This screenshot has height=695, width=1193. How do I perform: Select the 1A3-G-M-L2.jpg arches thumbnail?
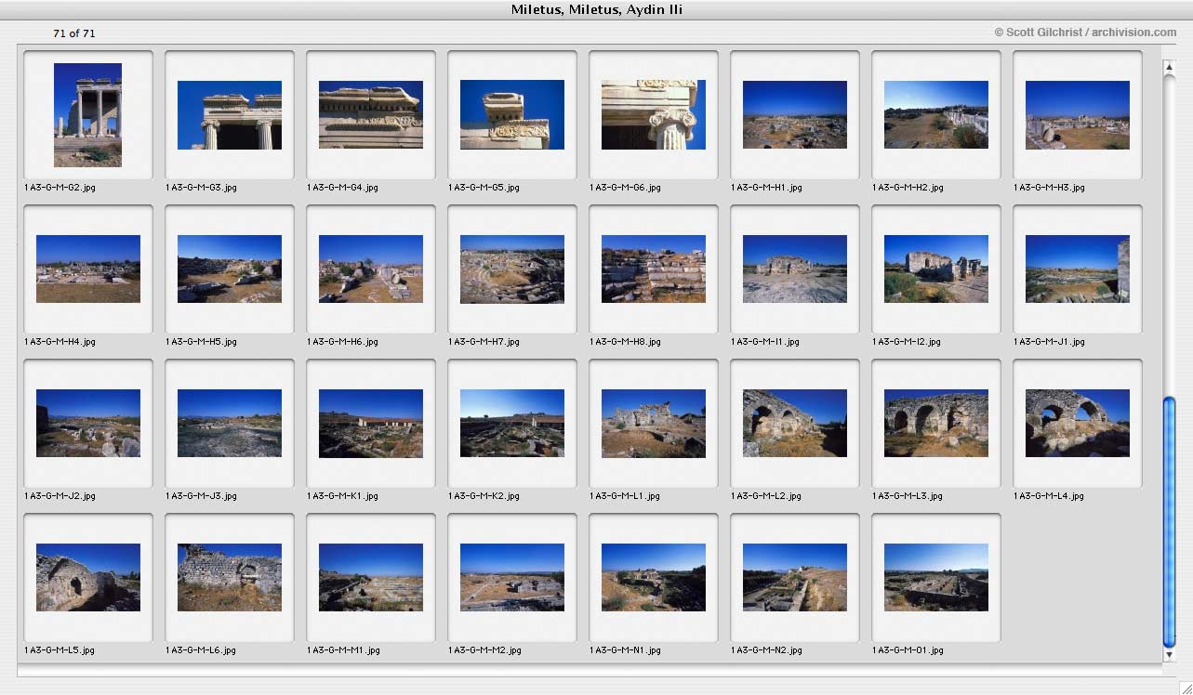pyautogui.click(x=795, y=424)
